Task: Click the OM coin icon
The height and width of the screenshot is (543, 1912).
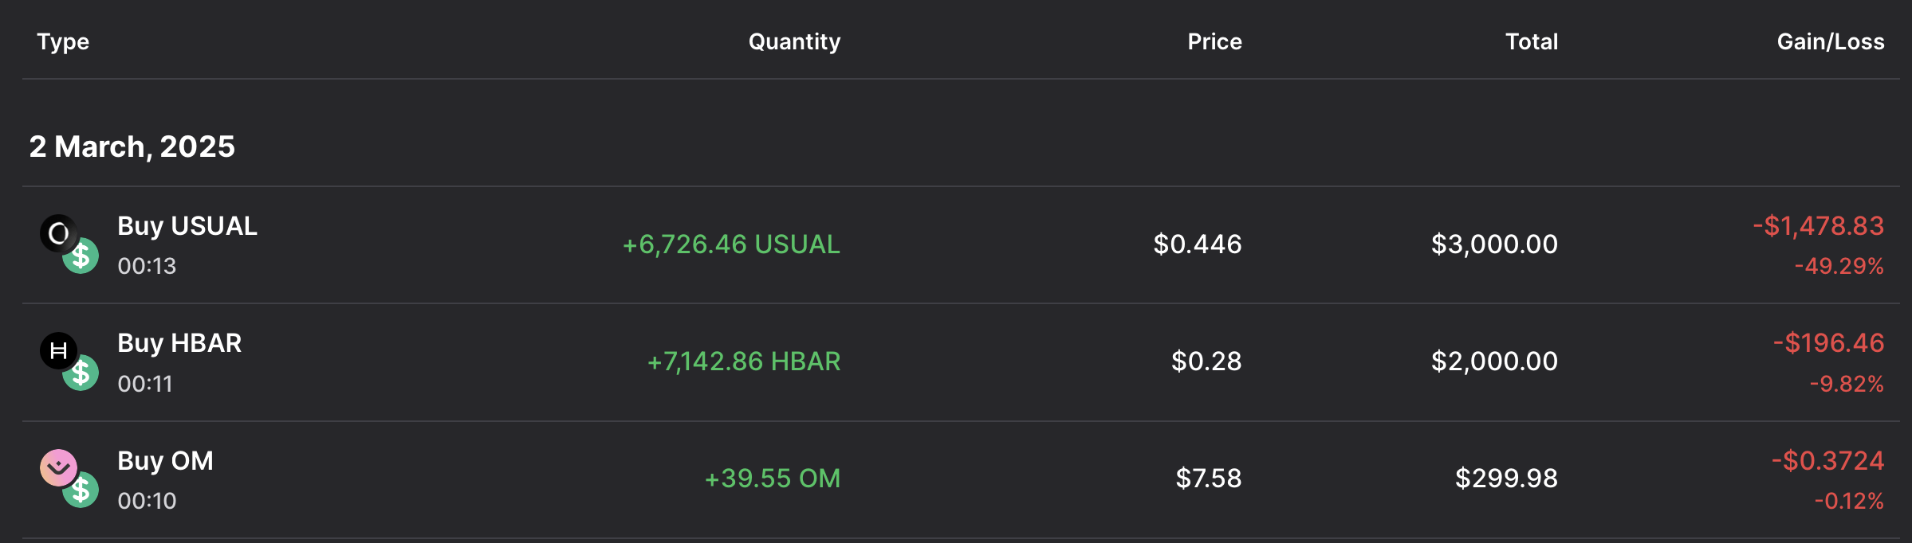Action: point(58,467)
